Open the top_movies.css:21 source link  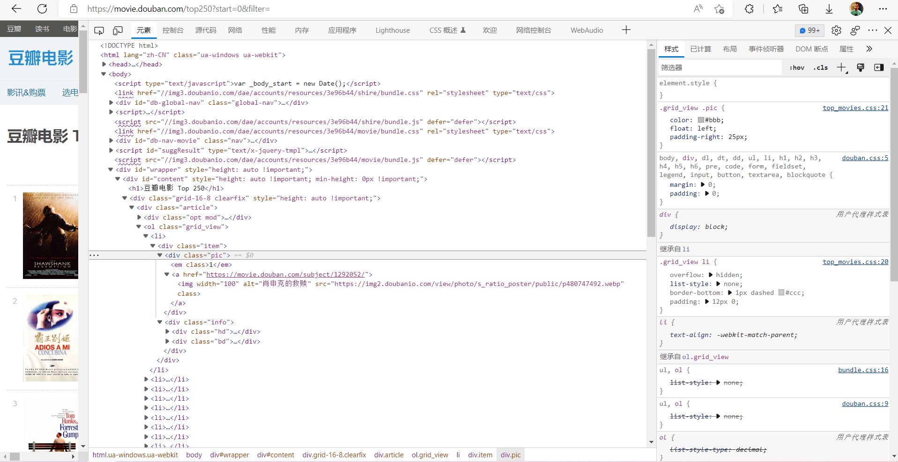pyautogui.click(x=855, y=108)
